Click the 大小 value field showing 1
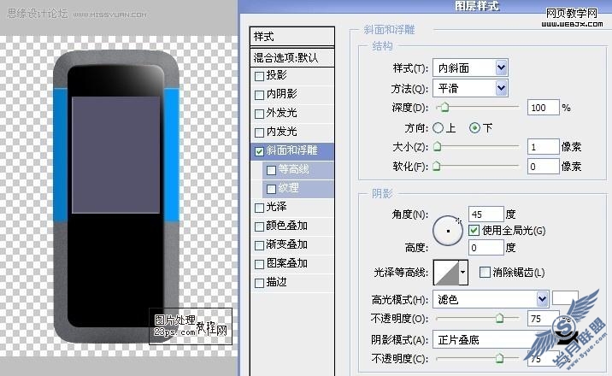 point(544,147)
